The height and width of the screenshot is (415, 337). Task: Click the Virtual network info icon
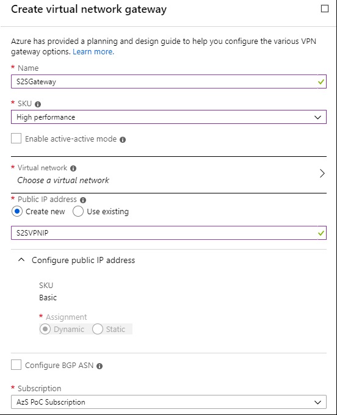(x=73, y=168)
